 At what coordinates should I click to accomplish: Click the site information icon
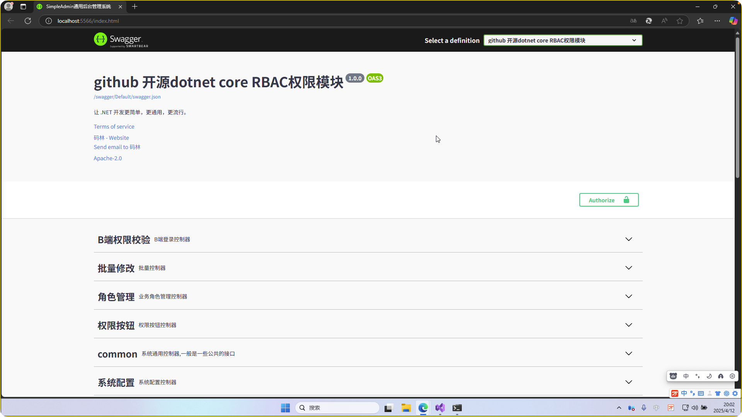point(49,21)
